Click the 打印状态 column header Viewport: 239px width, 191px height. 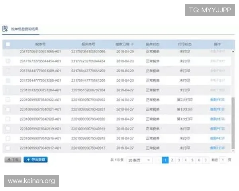coord(185,44)
